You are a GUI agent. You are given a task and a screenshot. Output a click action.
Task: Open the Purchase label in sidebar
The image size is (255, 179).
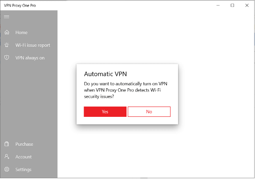[24, 144]
